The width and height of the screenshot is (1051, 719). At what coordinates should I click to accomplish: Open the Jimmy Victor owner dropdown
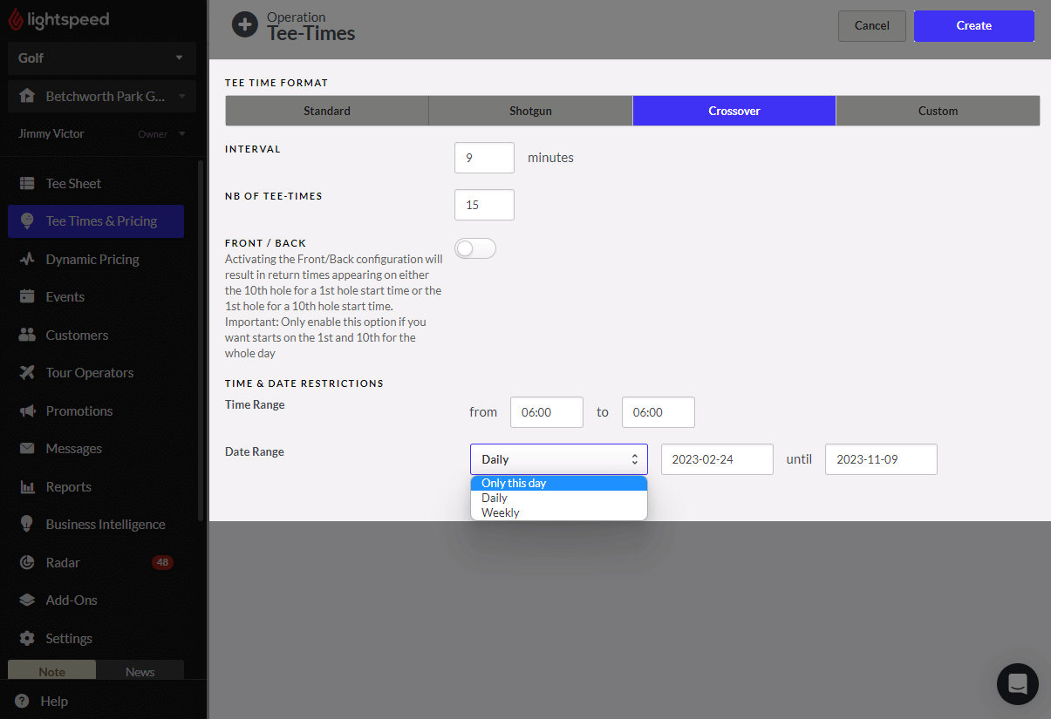click(x=101, y=133)
